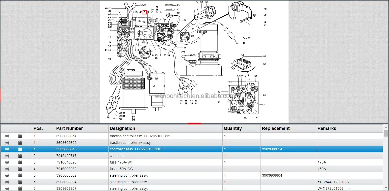Select callout 55 in the diagram

tap(207, 2)
